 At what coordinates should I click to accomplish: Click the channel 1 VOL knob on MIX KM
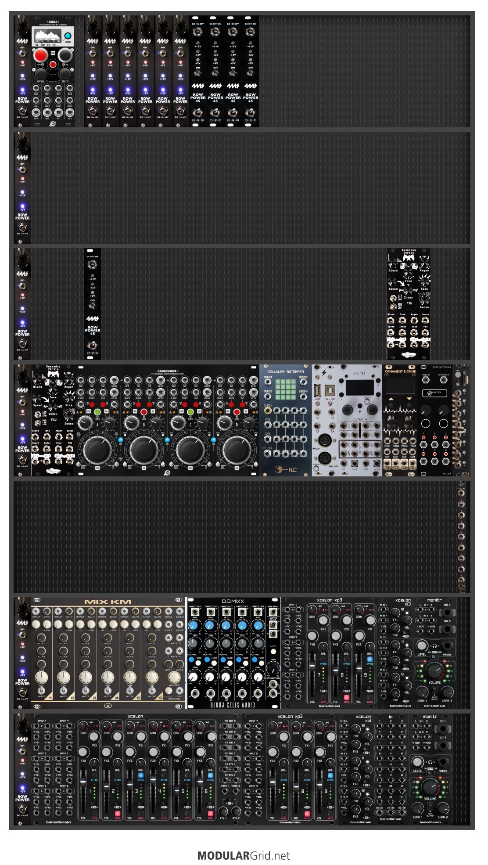tap(41, 677)
